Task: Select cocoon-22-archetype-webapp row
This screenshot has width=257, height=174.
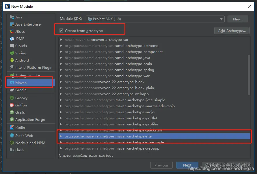Action: [x=154, y=94]
